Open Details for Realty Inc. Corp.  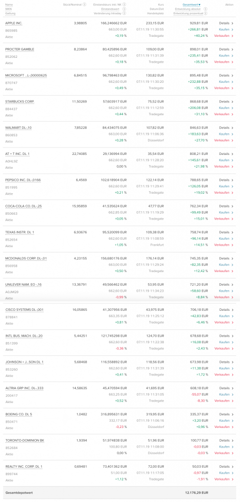point(226,467)
